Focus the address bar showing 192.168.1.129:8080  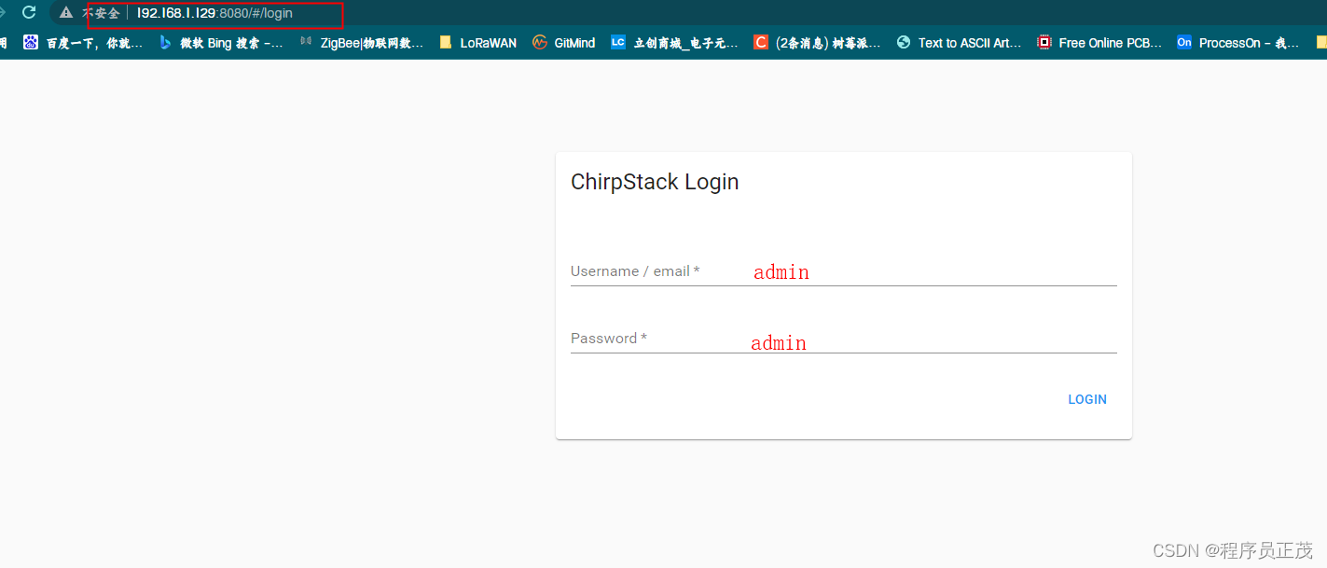(x=214, y=13)
